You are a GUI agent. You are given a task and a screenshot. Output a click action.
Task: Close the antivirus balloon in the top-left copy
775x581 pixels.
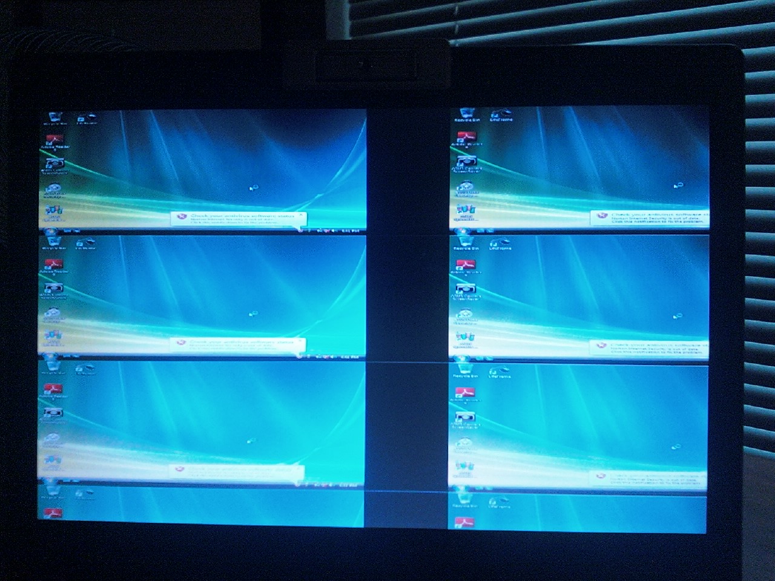click(301, 214)
